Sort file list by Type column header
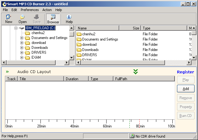The image size is (198, 140). click(164, 28)
